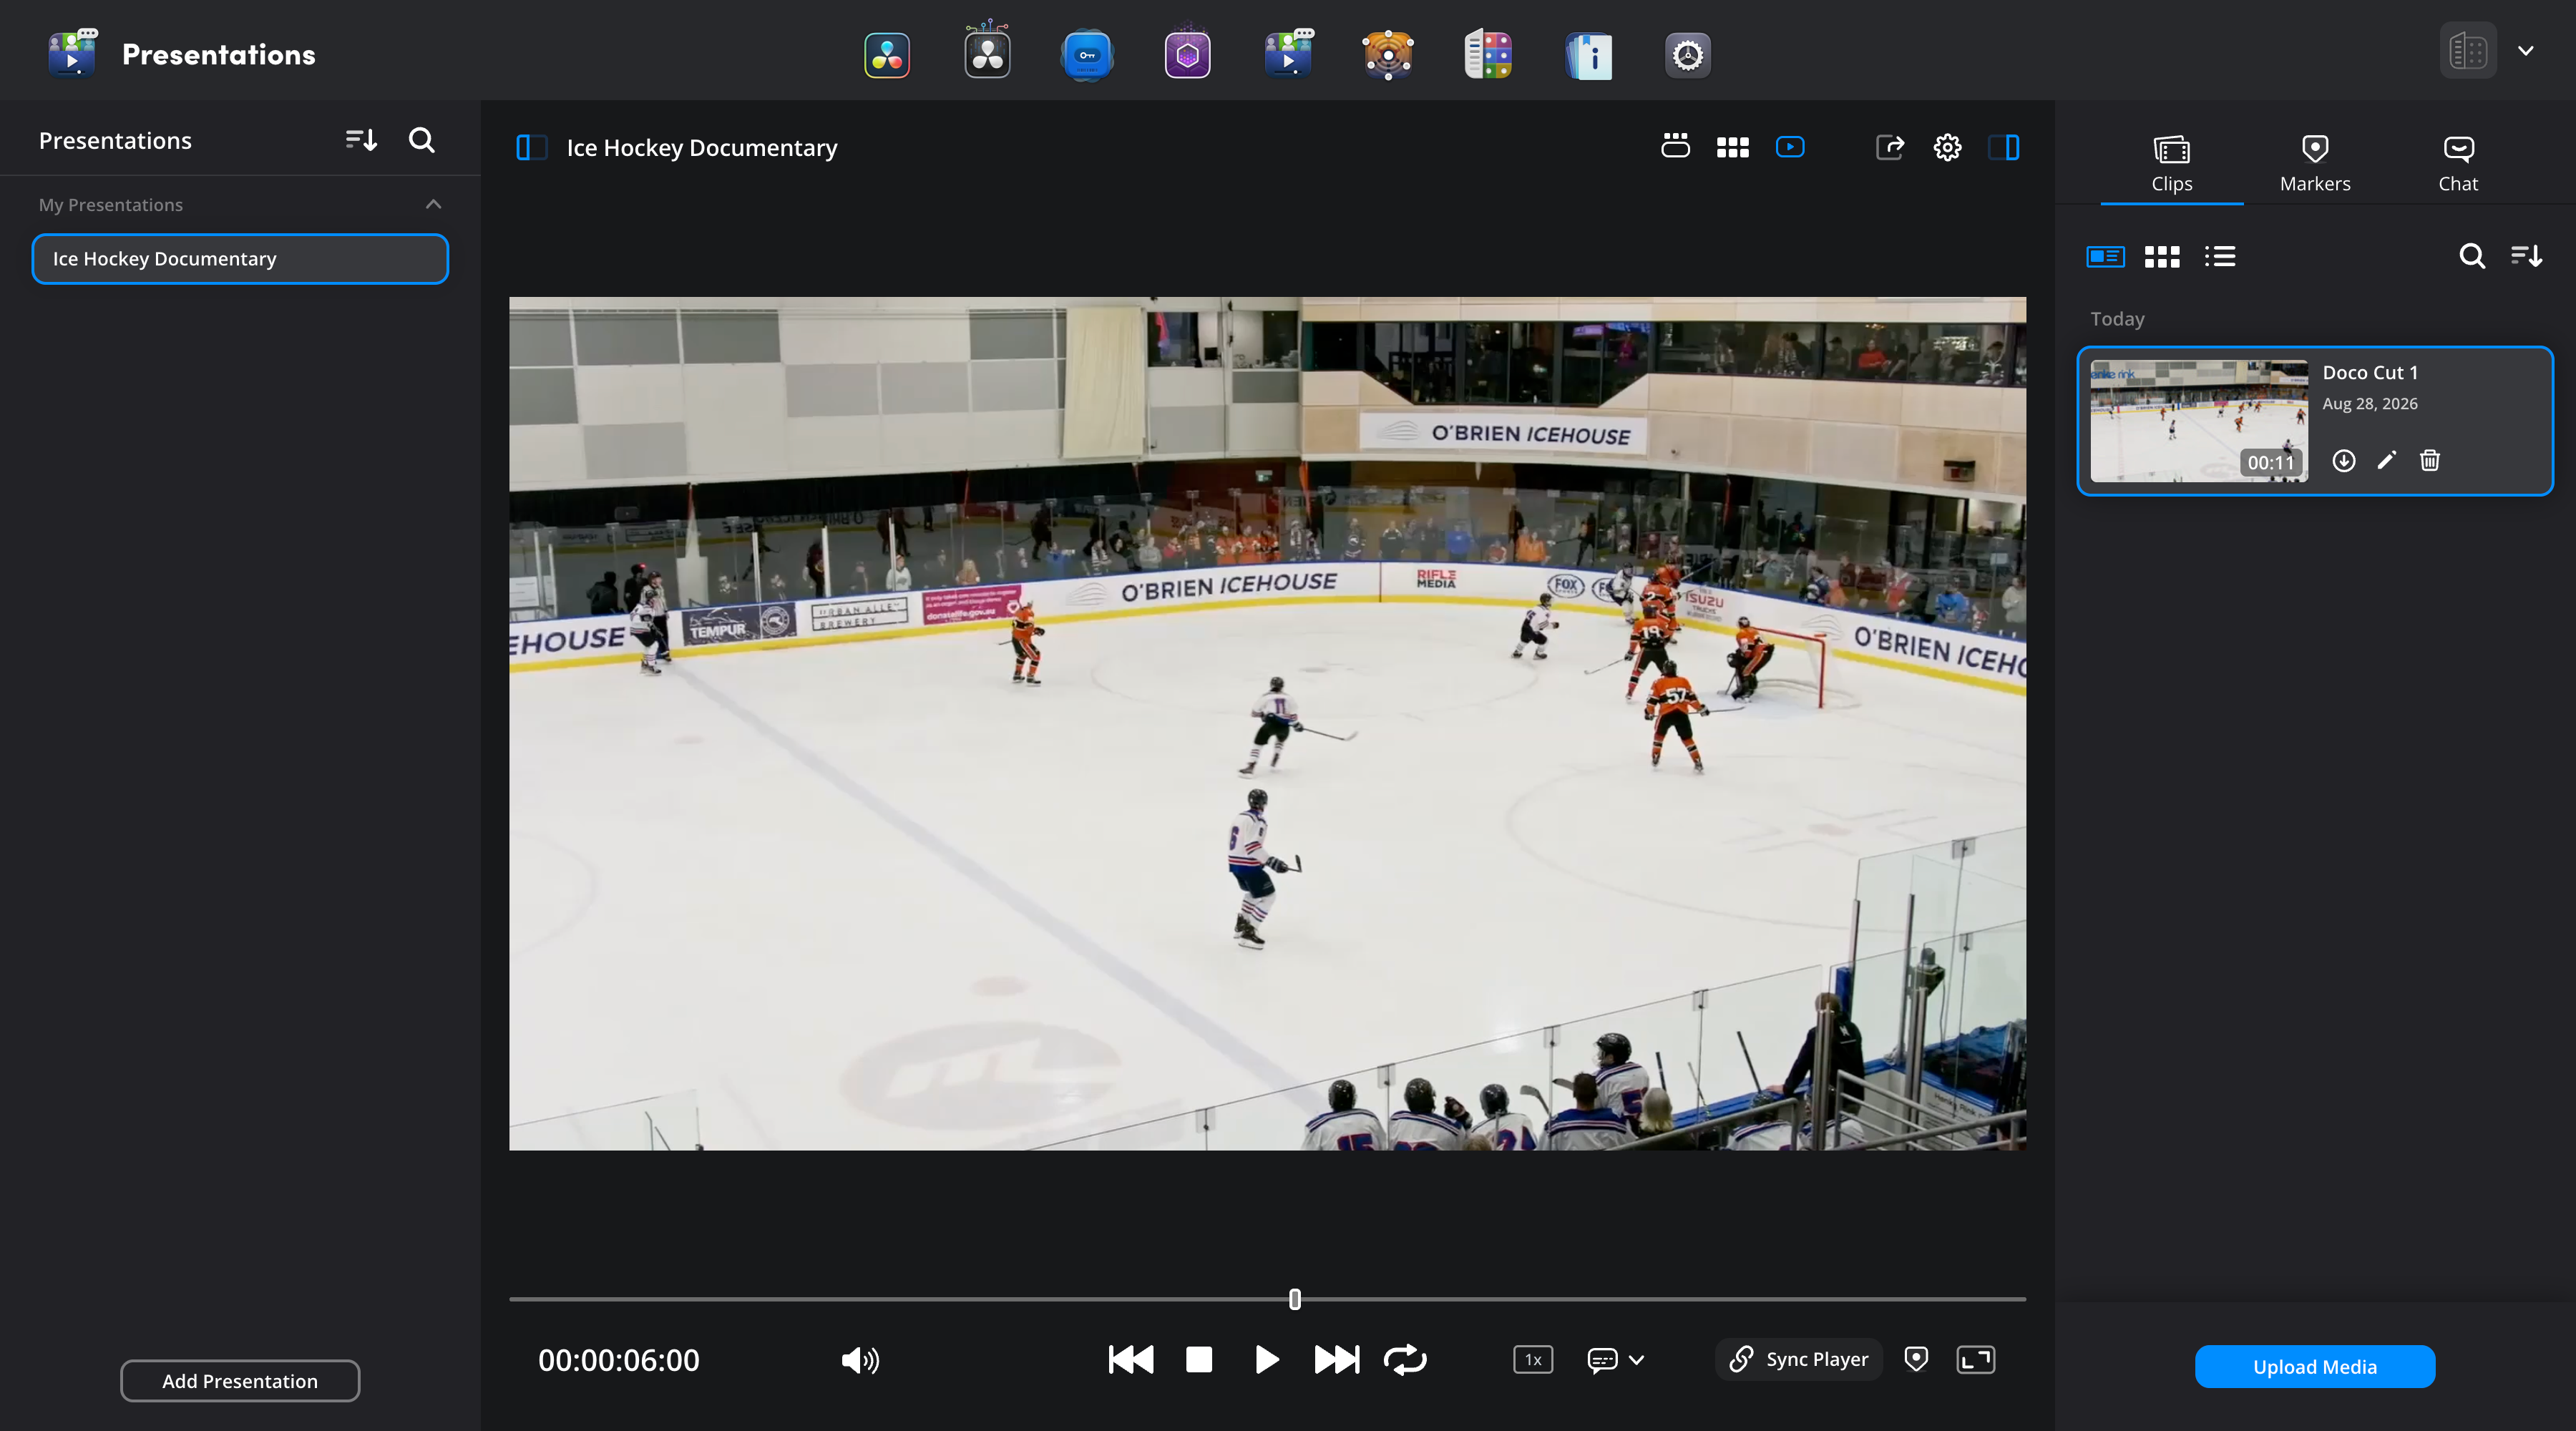Share the presentation via export icon
The image size is (2576, 1431).
1889,148
